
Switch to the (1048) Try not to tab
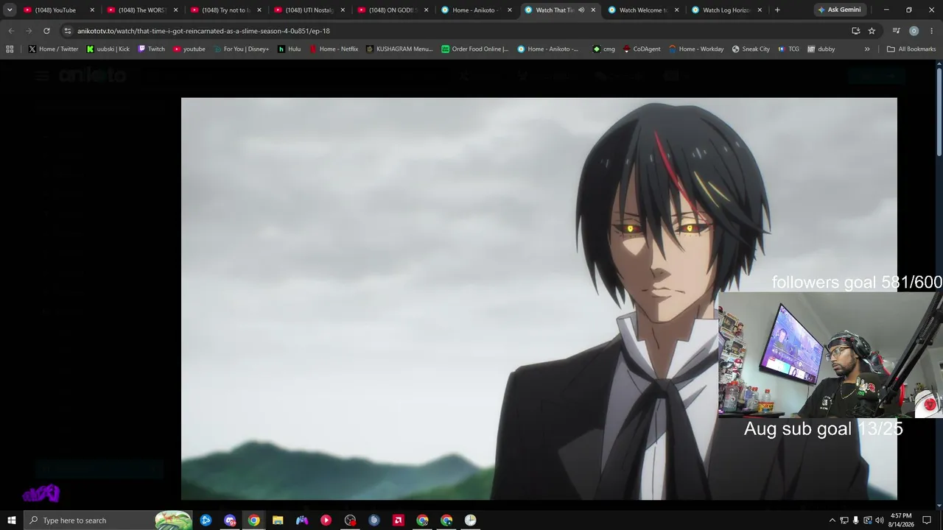pos(226,10)
